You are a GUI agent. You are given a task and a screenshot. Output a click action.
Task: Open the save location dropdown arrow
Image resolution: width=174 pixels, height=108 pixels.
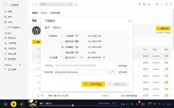(x=107, y=72)
